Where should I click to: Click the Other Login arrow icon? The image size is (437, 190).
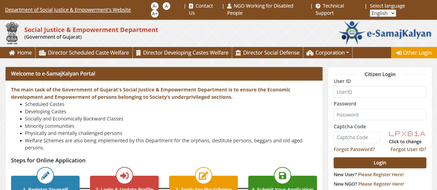(x=399, y=53)
